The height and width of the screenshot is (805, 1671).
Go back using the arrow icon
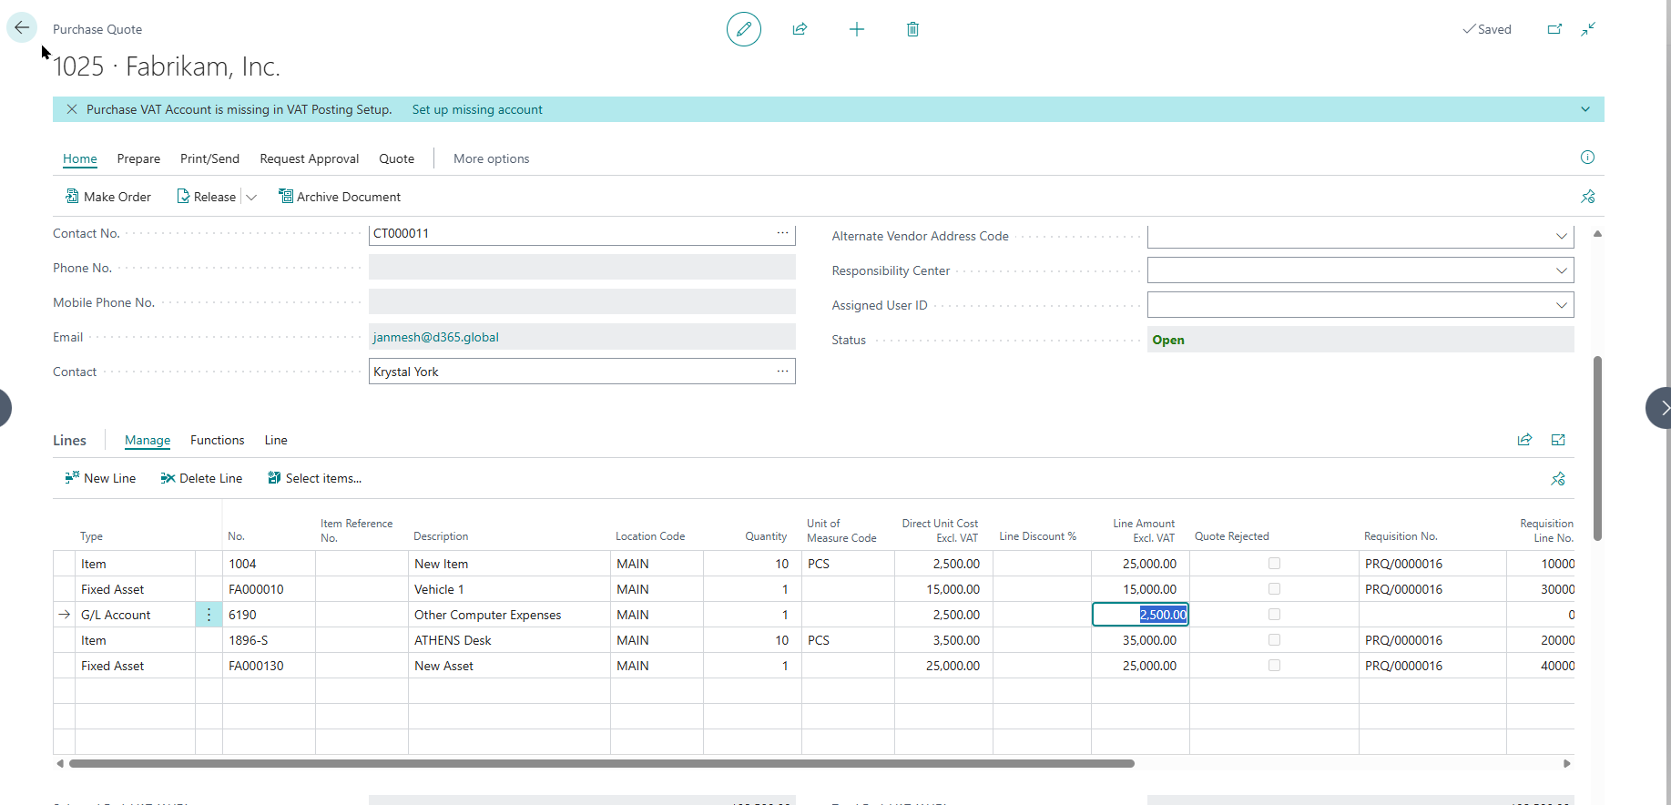[x=22, y=28]
